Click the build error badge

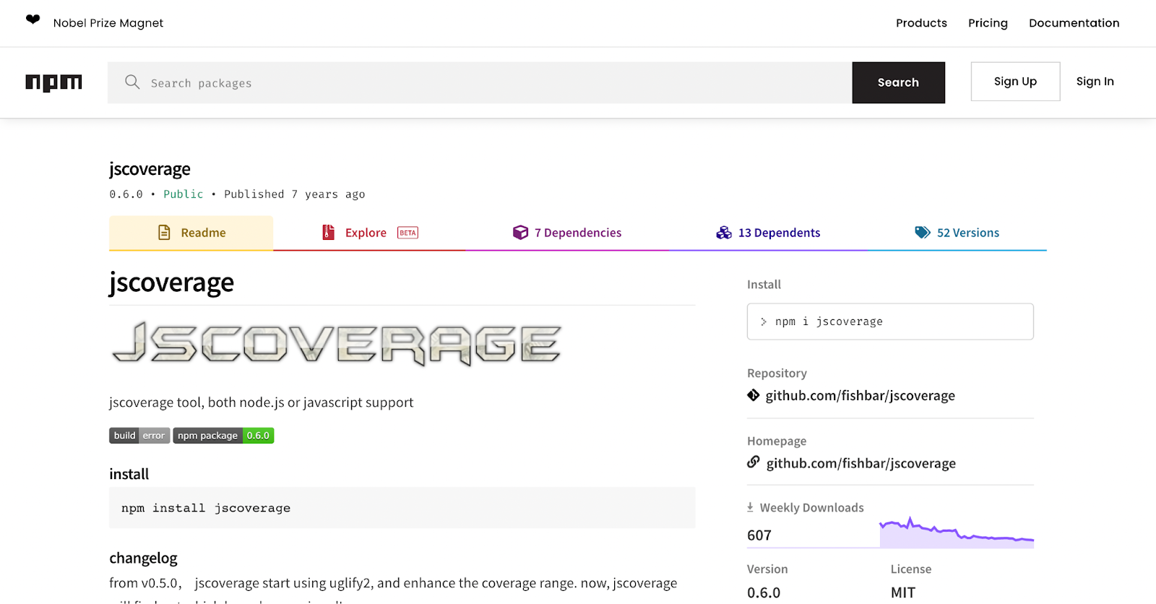tap(139, 436)
